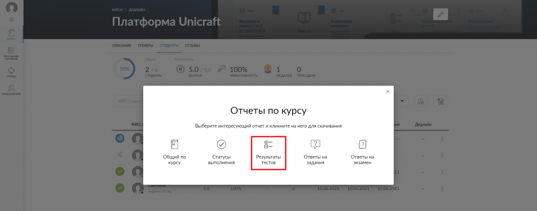Click the 50% progress circle
This screenshot has height=211, width=537.
coord(124,69)
